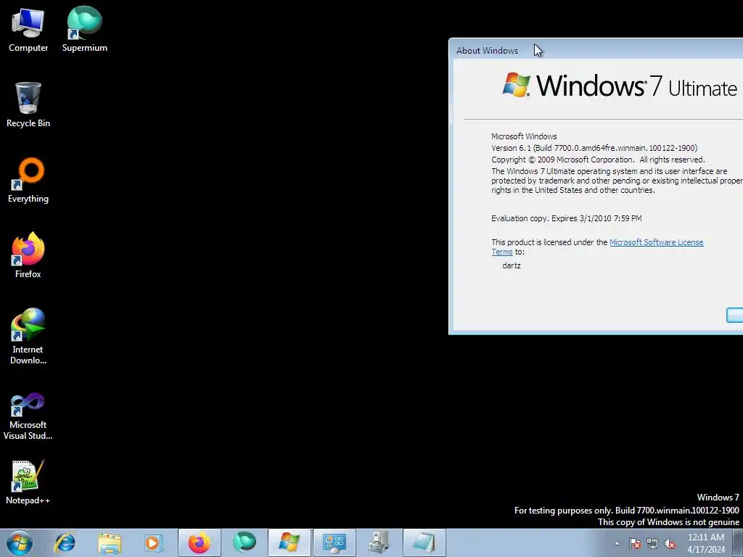The width and height of the screenshot is (743, 557).
Task: Click the 'Microsoft Windows' heading text
Action: (524, 136)
